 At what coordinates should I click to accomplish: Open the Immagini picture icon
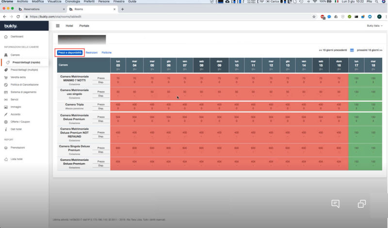click(x=6, y=107)
